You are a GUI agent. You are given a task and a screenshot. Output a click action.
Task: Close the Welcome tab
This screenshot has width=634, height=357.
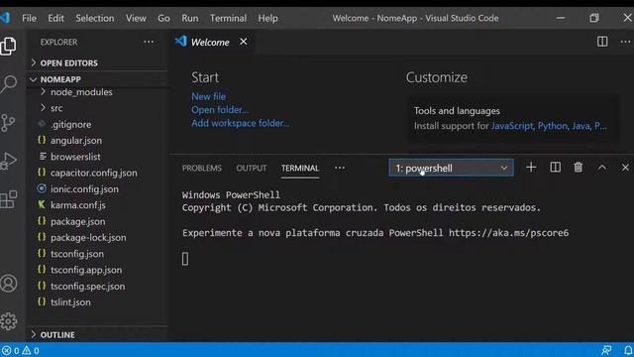(x=243, y=42)
